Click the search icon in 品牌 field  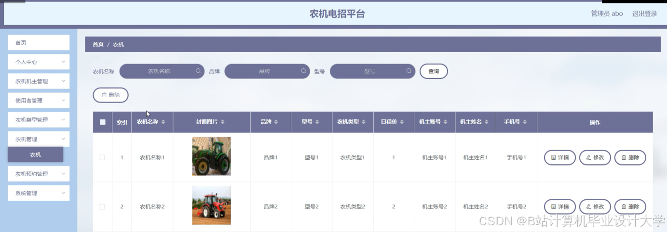pos(303,71)
